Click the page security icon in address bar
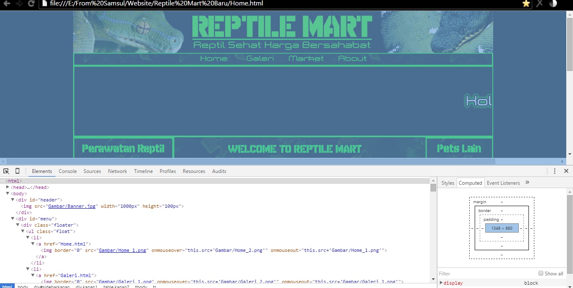The height and width of the screenshot is (288, 573). pyautogui.click(x=44, y=4)
